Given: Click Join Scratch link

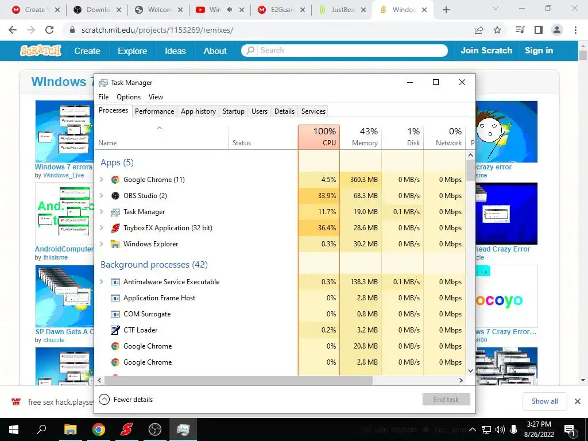Looking at the screenshot, I should pyautogui.click(x=486, y=51).
